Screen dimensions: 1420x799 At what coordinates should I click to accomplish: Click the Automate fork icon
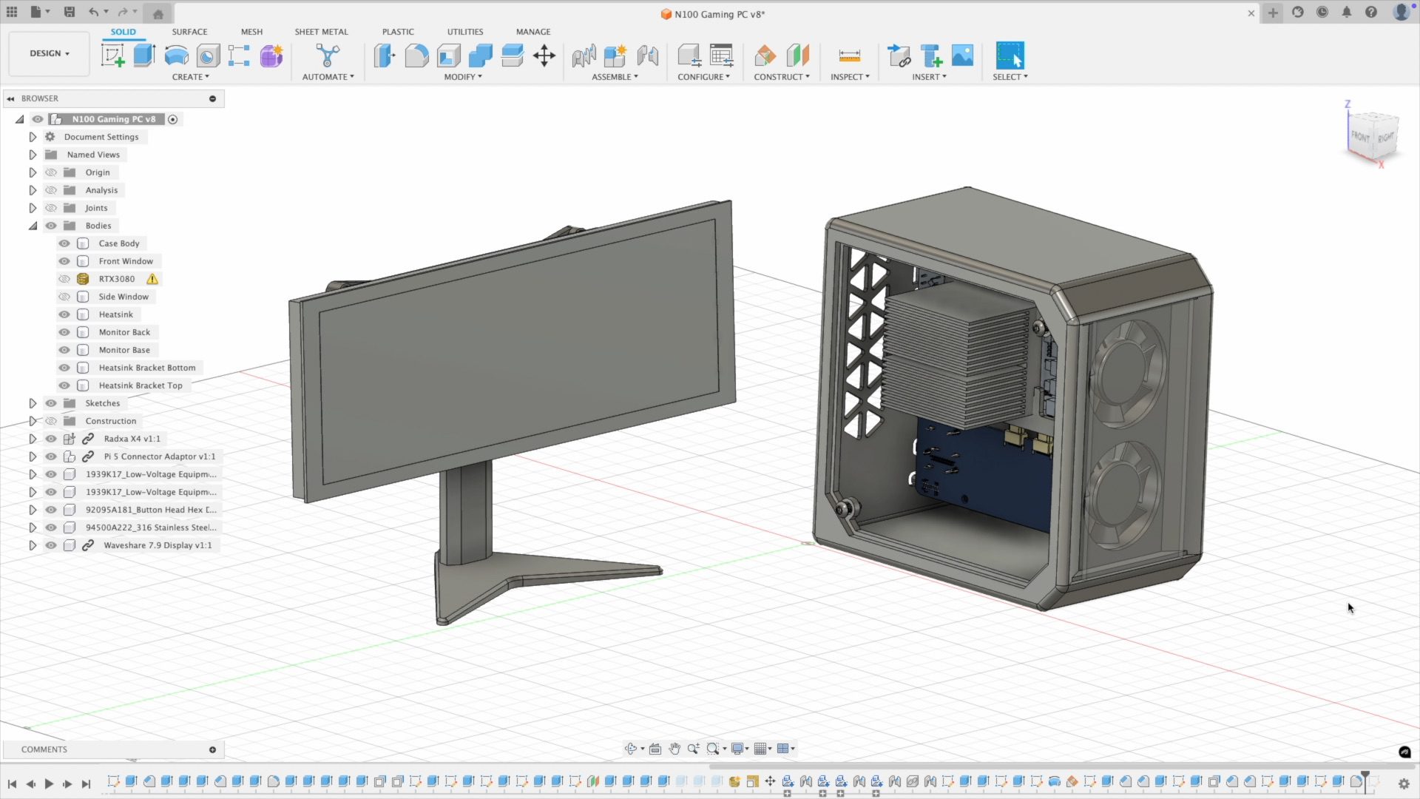pyautogui.click(x=327, y=55)
